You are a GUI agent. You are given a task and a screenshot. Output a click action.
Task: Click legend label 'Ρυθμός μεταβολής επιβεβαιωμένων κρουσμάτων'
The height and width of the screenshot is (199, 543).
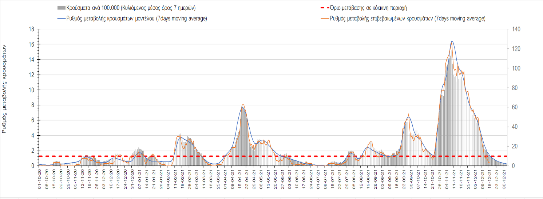click(x=407, y=19)
